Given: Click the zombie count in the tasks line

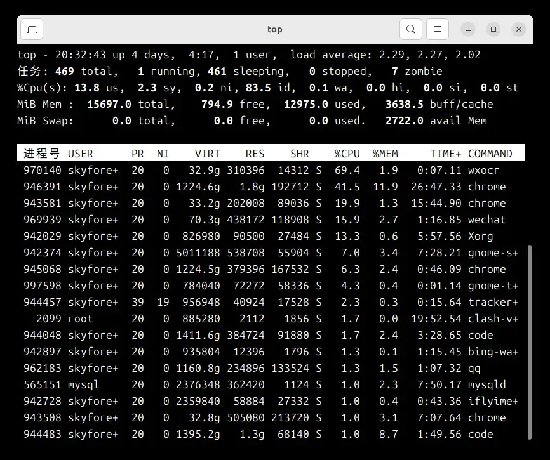Looking at the screenshot, I should (395, 72).
